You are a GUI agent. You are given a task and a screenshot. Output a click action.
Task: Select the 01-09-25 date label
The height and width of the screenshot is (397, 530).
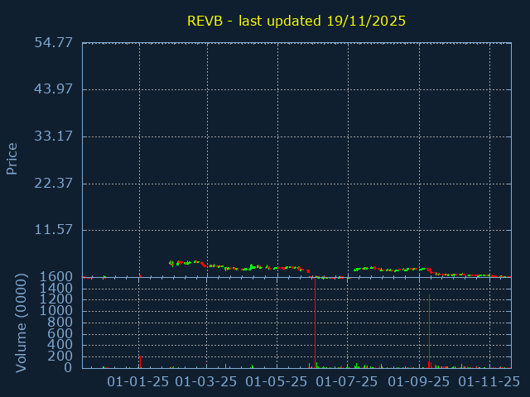(419, 381)
